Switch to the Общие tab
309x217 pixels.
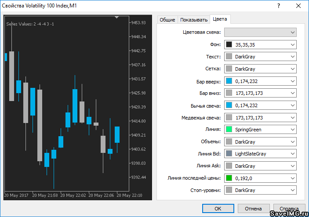(x=167, y=20)
